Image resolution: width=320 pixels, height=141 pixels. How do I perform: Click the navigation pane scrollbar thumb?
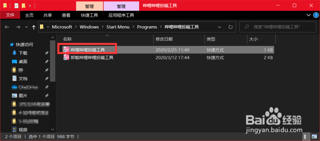pos(53,61)
